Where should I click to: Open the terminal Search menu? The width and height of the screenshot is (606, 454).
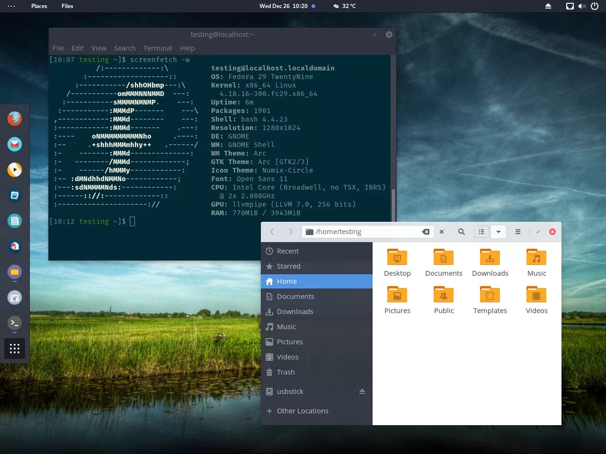click(x=125, y=48)
